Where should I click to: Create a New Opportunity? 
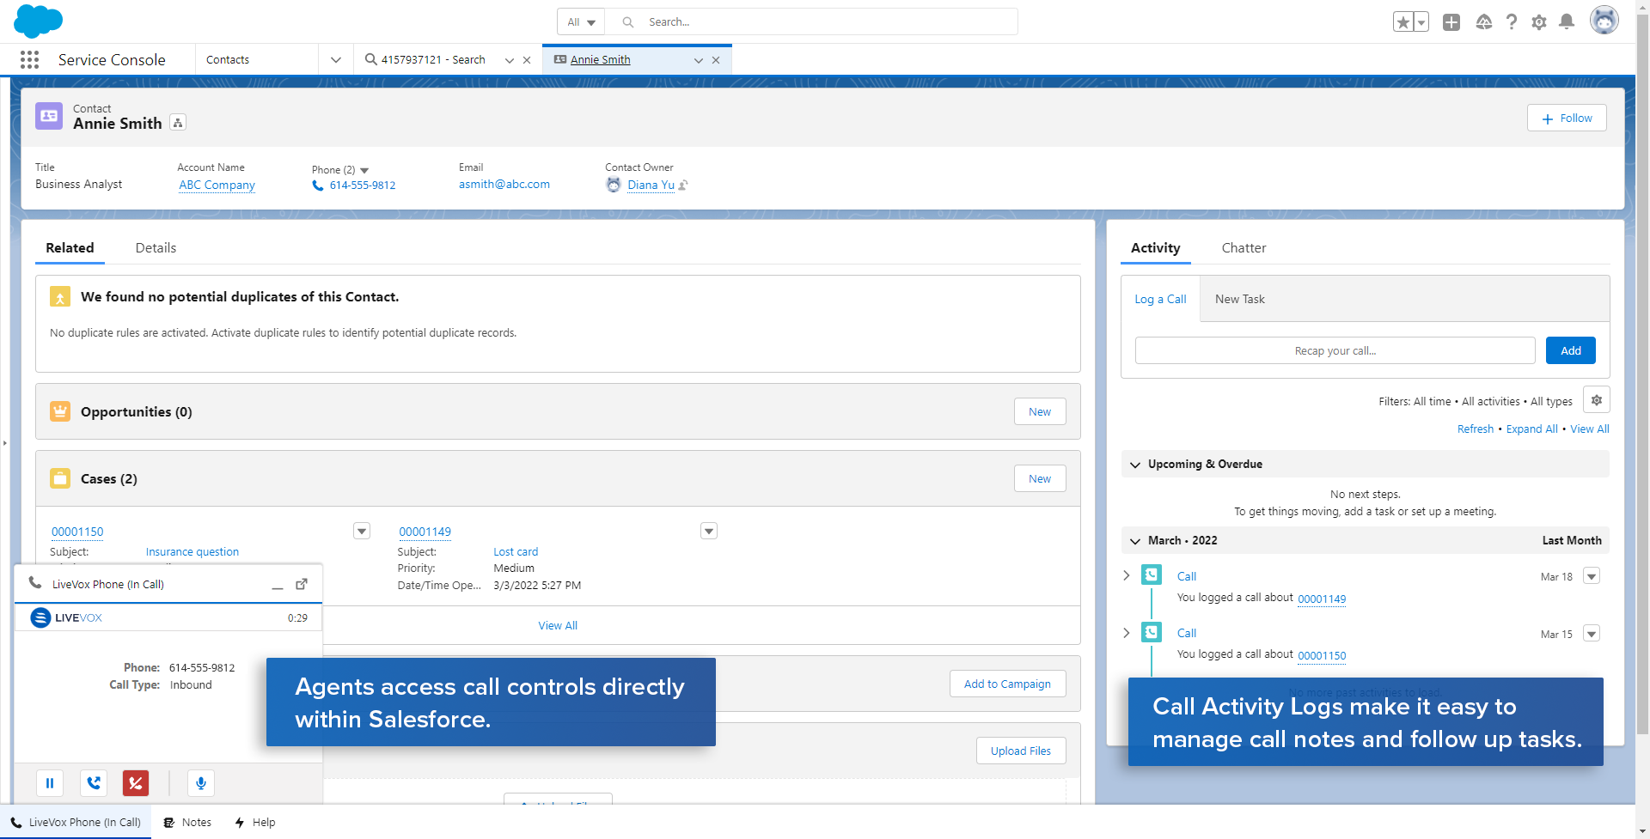1040,411
